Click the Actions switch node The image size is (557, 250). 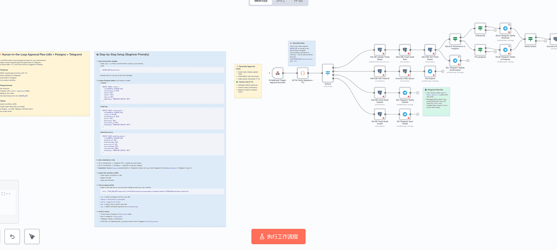(x=328, y=73)
